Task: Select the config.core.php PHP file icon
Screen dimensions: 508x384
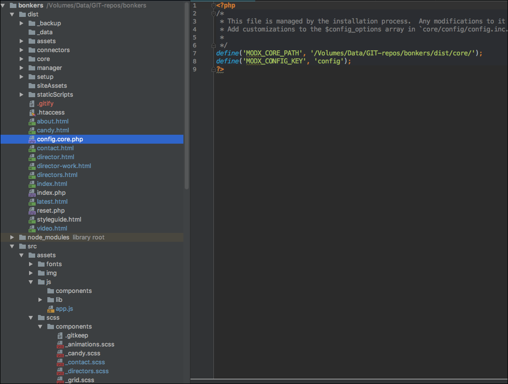Action: click(32, 139)
